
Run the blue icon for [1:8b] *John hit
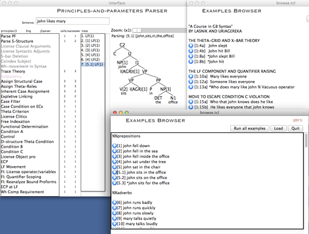(x=191, y=61)
